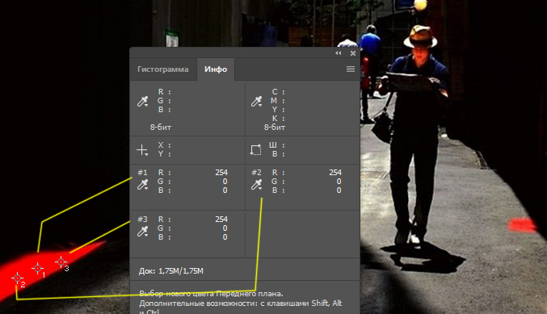Click color sampler marker 3 on canvas

point(61,262)
